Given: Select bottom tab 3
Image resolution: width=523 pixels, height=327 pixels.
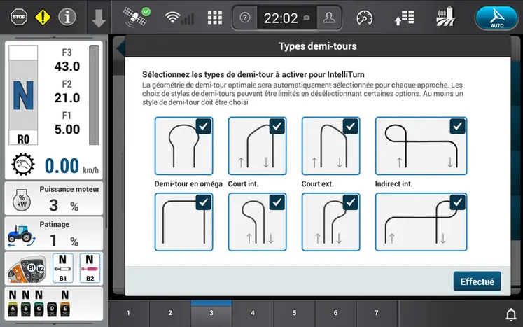Looking at the screenshot, I should (x=211, y=313).
